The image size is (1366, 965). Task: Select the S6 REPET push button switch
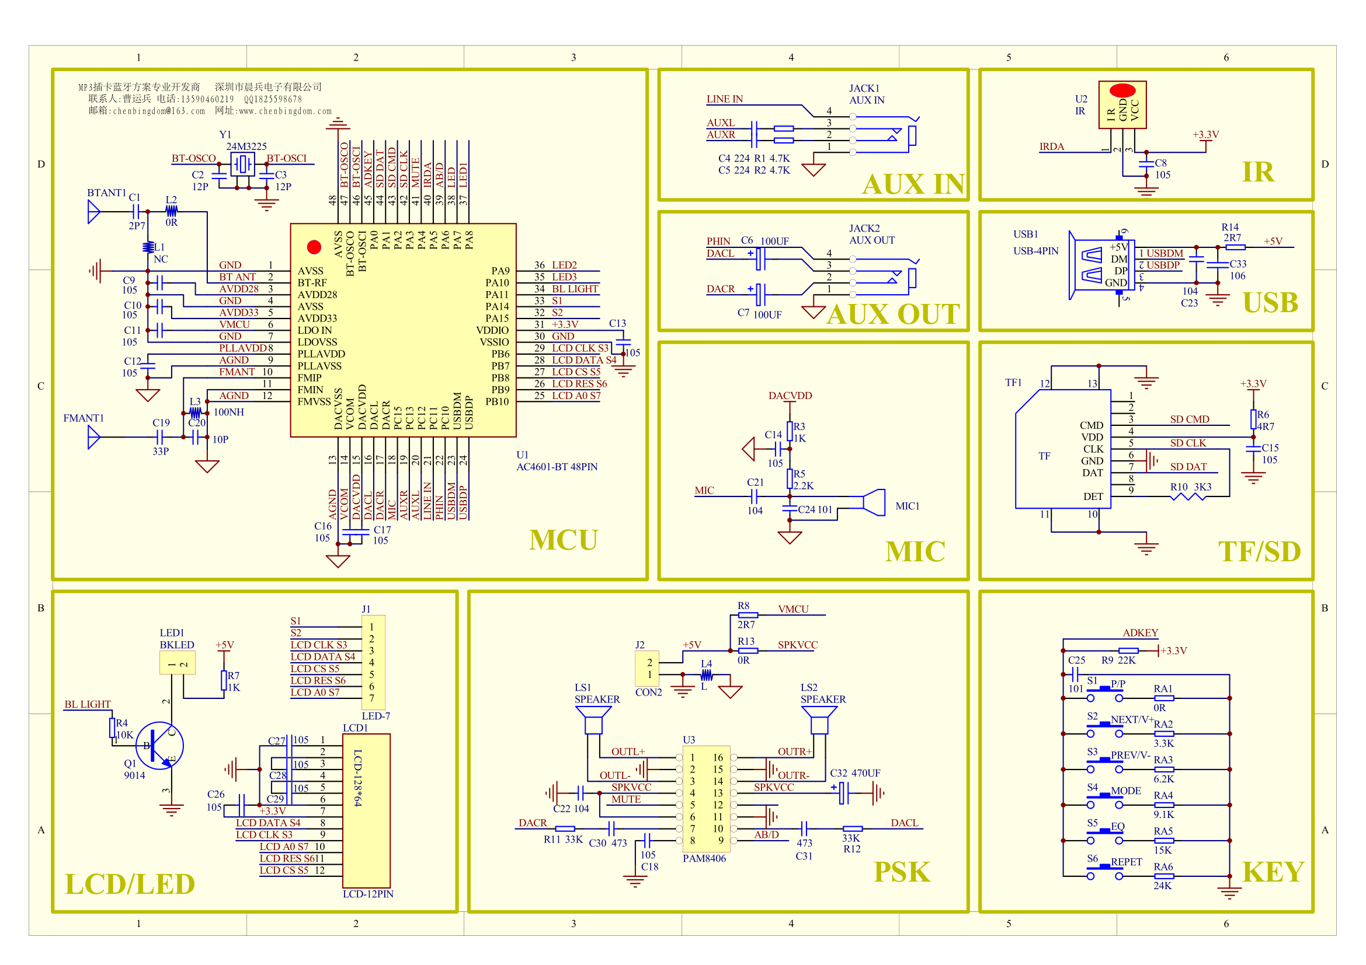pyautogui.click(x=1105, y=872)
